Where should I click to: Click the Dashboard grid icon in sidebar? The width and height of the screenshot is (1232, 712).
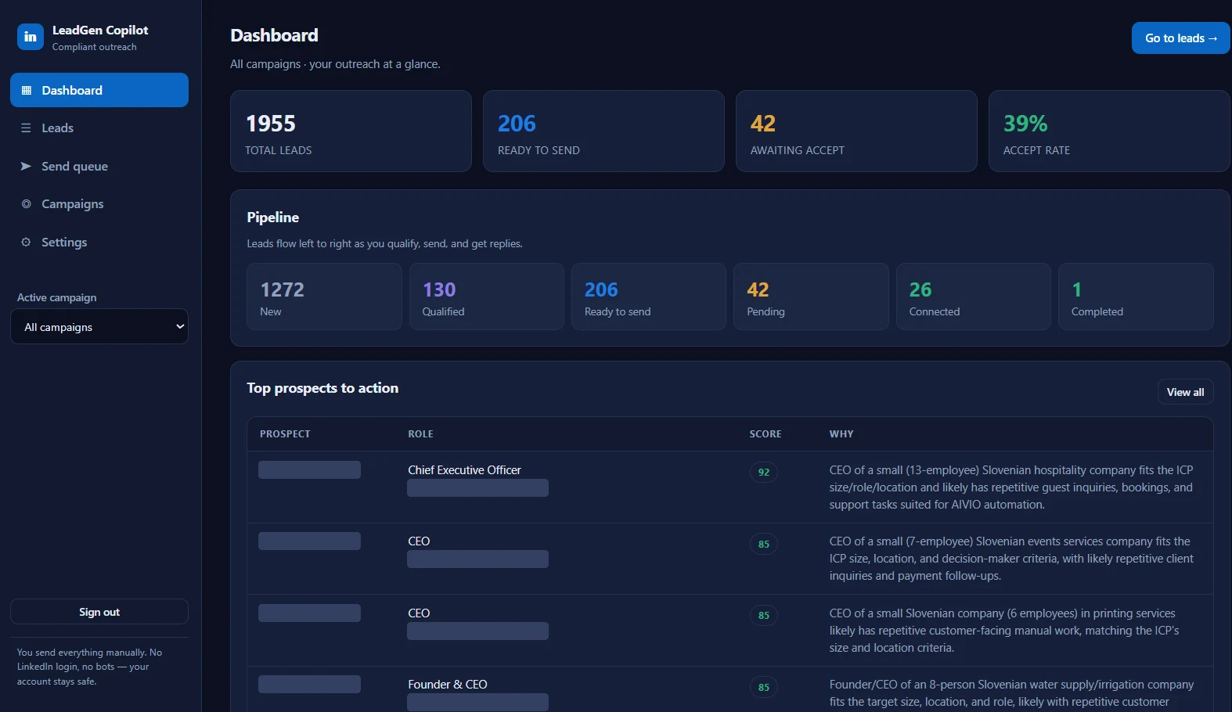pos(26,90)
